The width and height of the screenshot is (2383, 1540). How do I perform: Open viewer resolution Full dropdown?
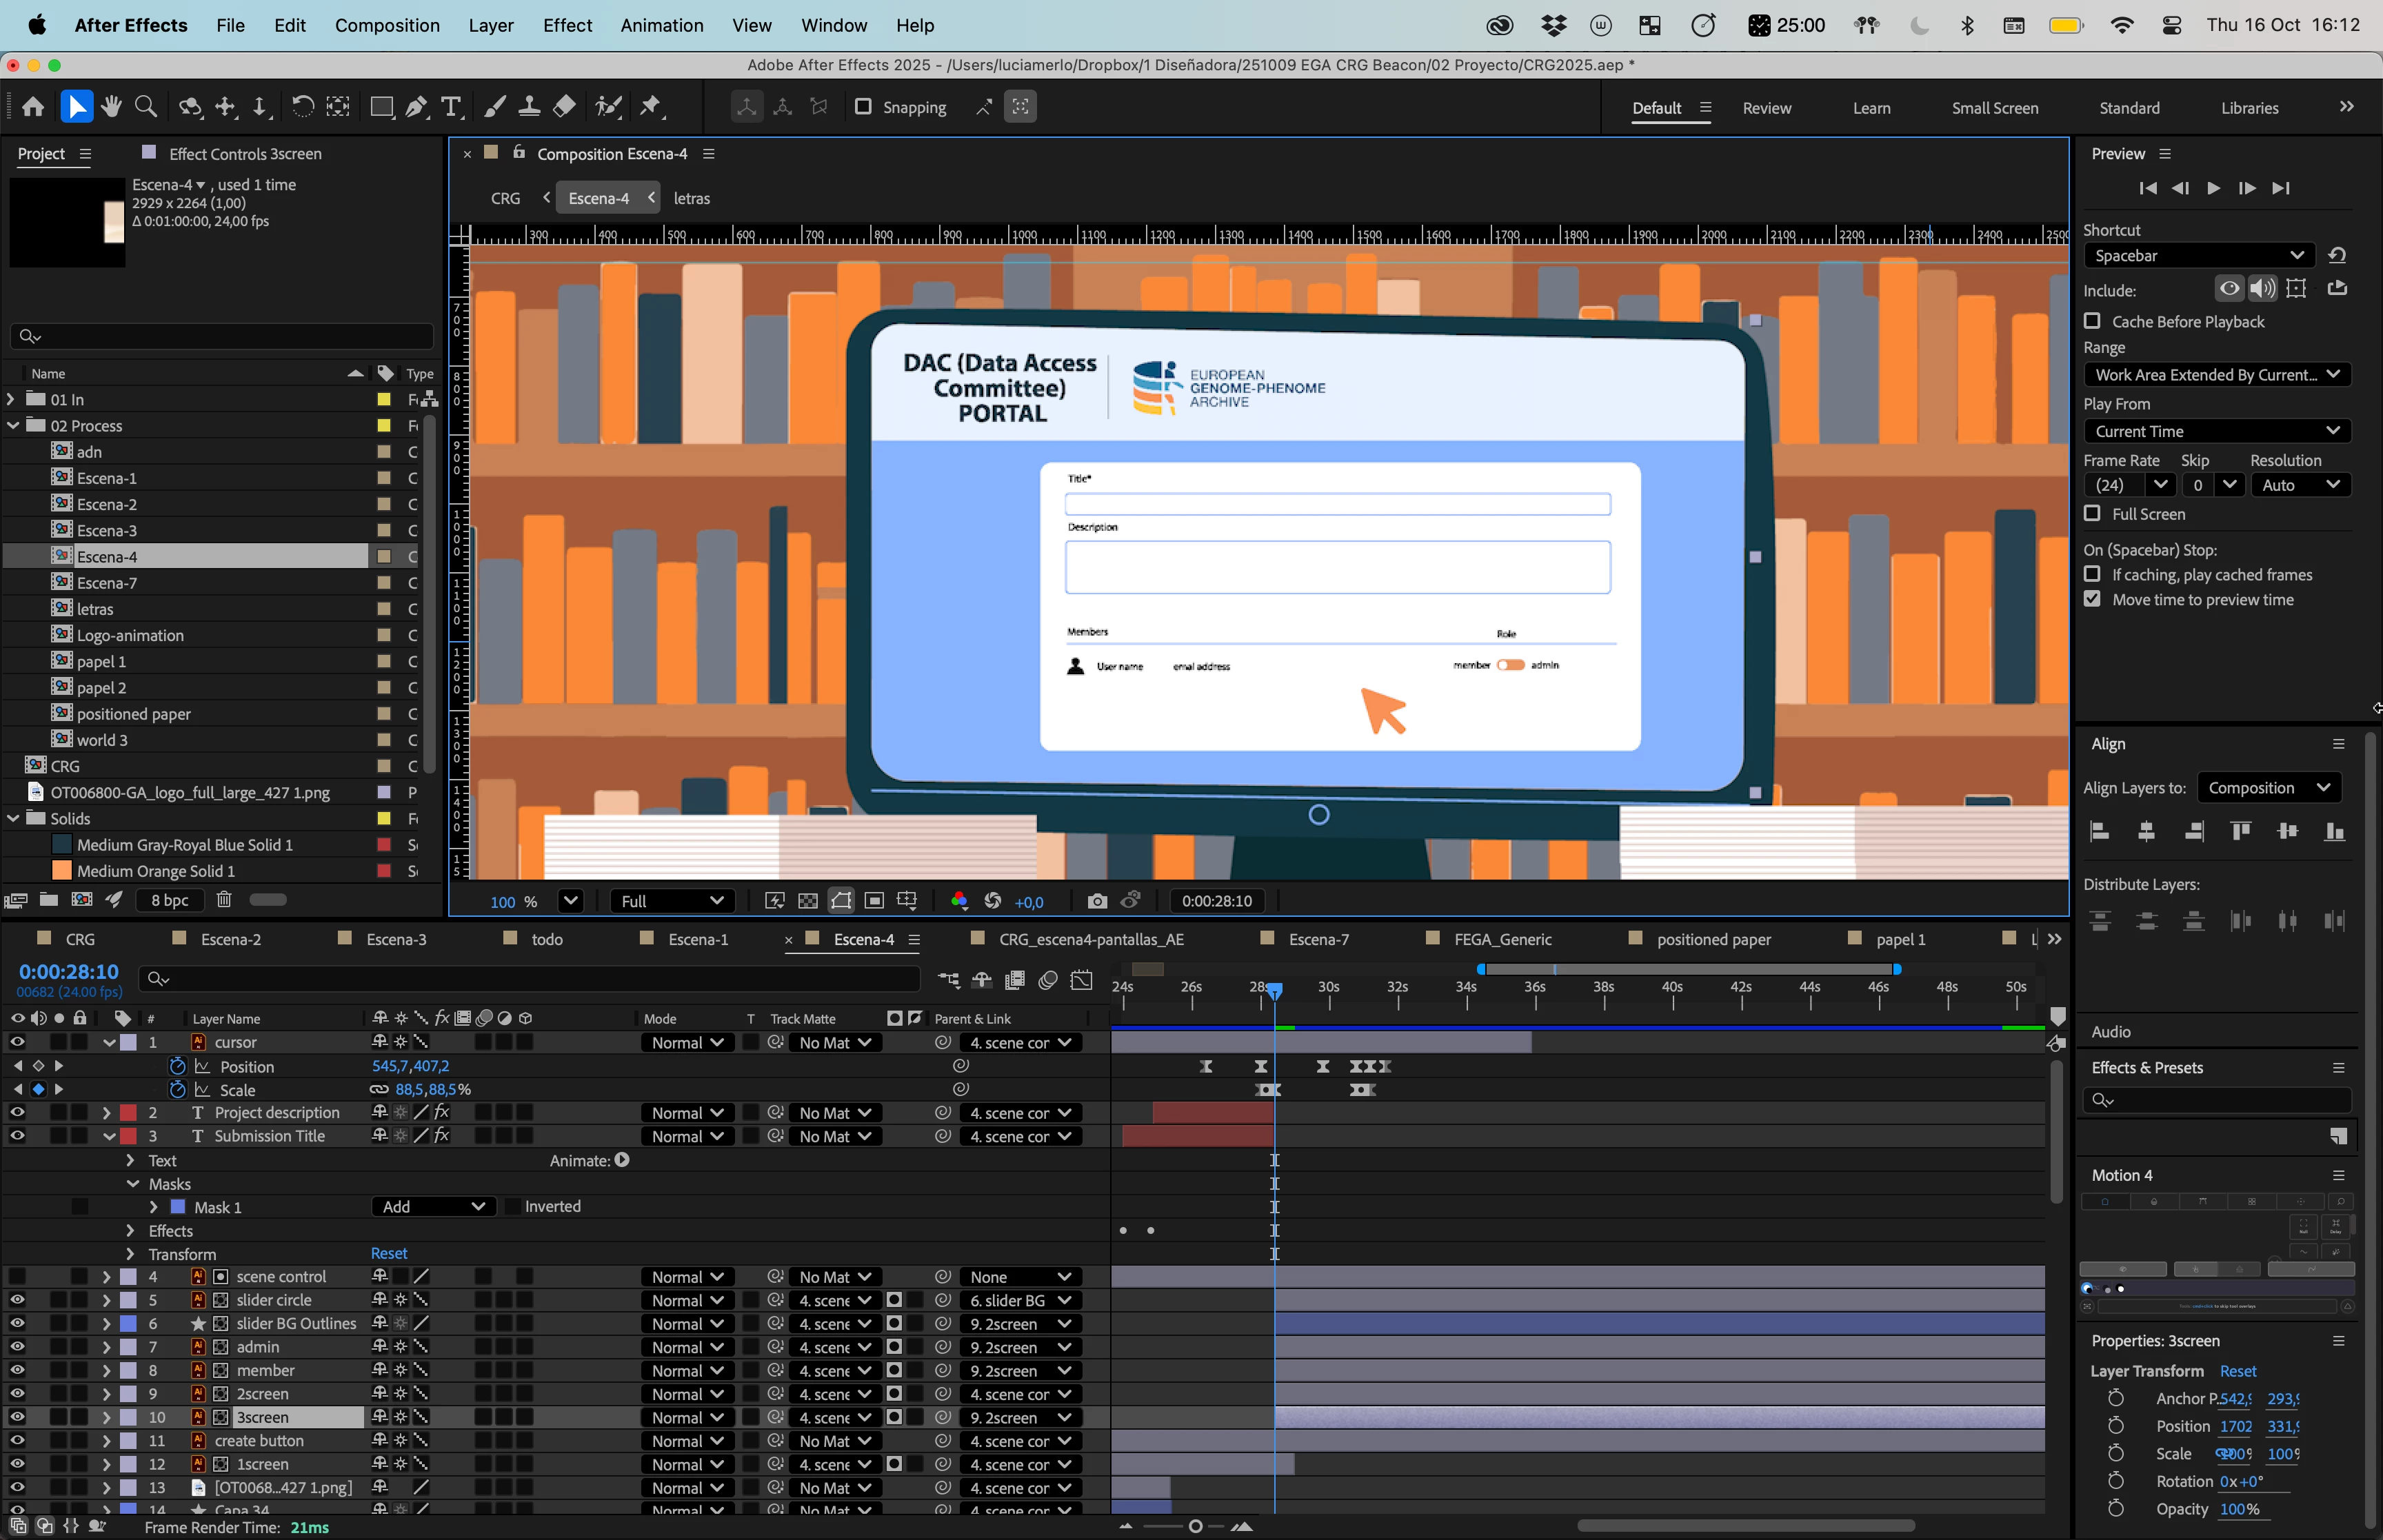(671, 901)
